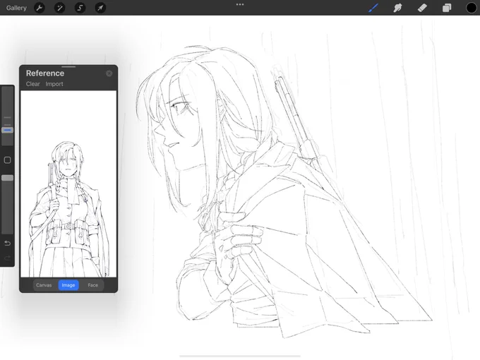480x360 pixels.
Task: Clear the reference image
Action: (x=32, y=84)
